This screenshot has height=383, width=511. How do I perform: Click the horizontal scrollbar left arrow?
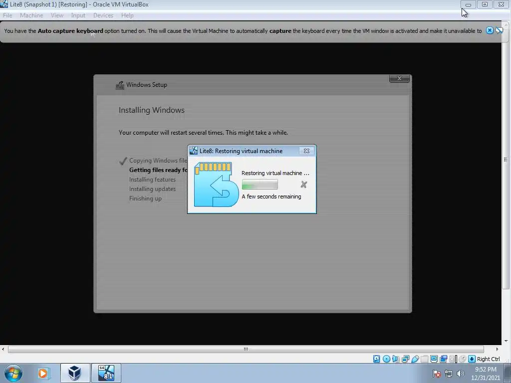pyautogui.click(x=3, y=349)
